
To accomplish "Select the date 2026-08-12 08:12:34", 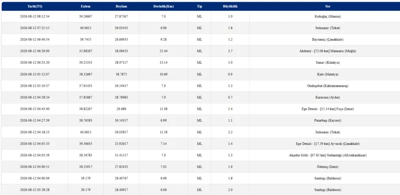I will tap(34, 16).
